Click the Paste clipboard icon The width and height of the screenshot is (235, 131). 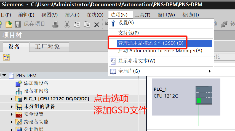[87, 24]
